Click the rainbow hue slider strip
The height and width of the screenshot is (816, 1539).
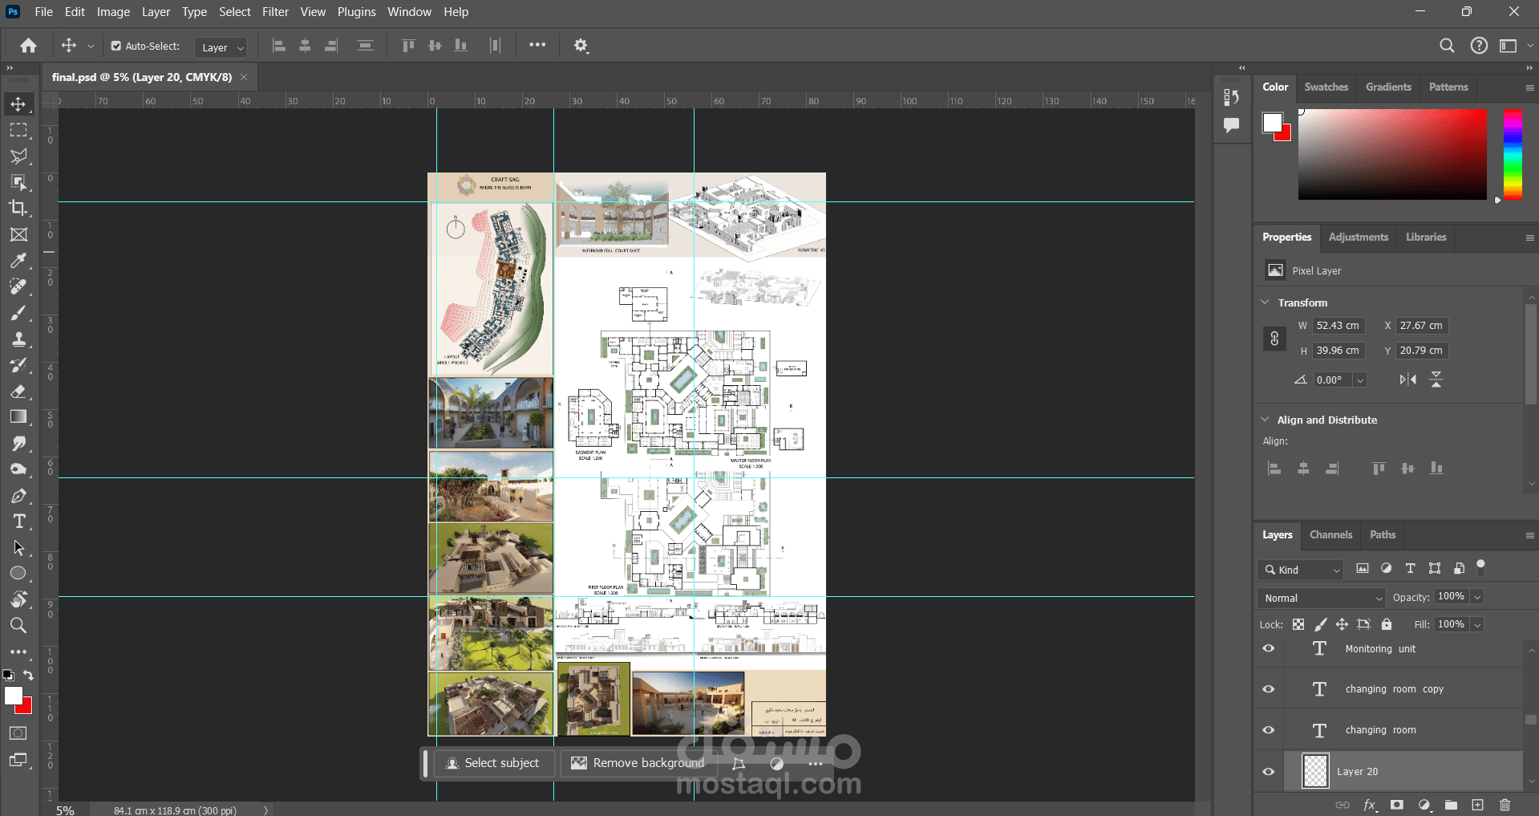tap(1513, 154)
